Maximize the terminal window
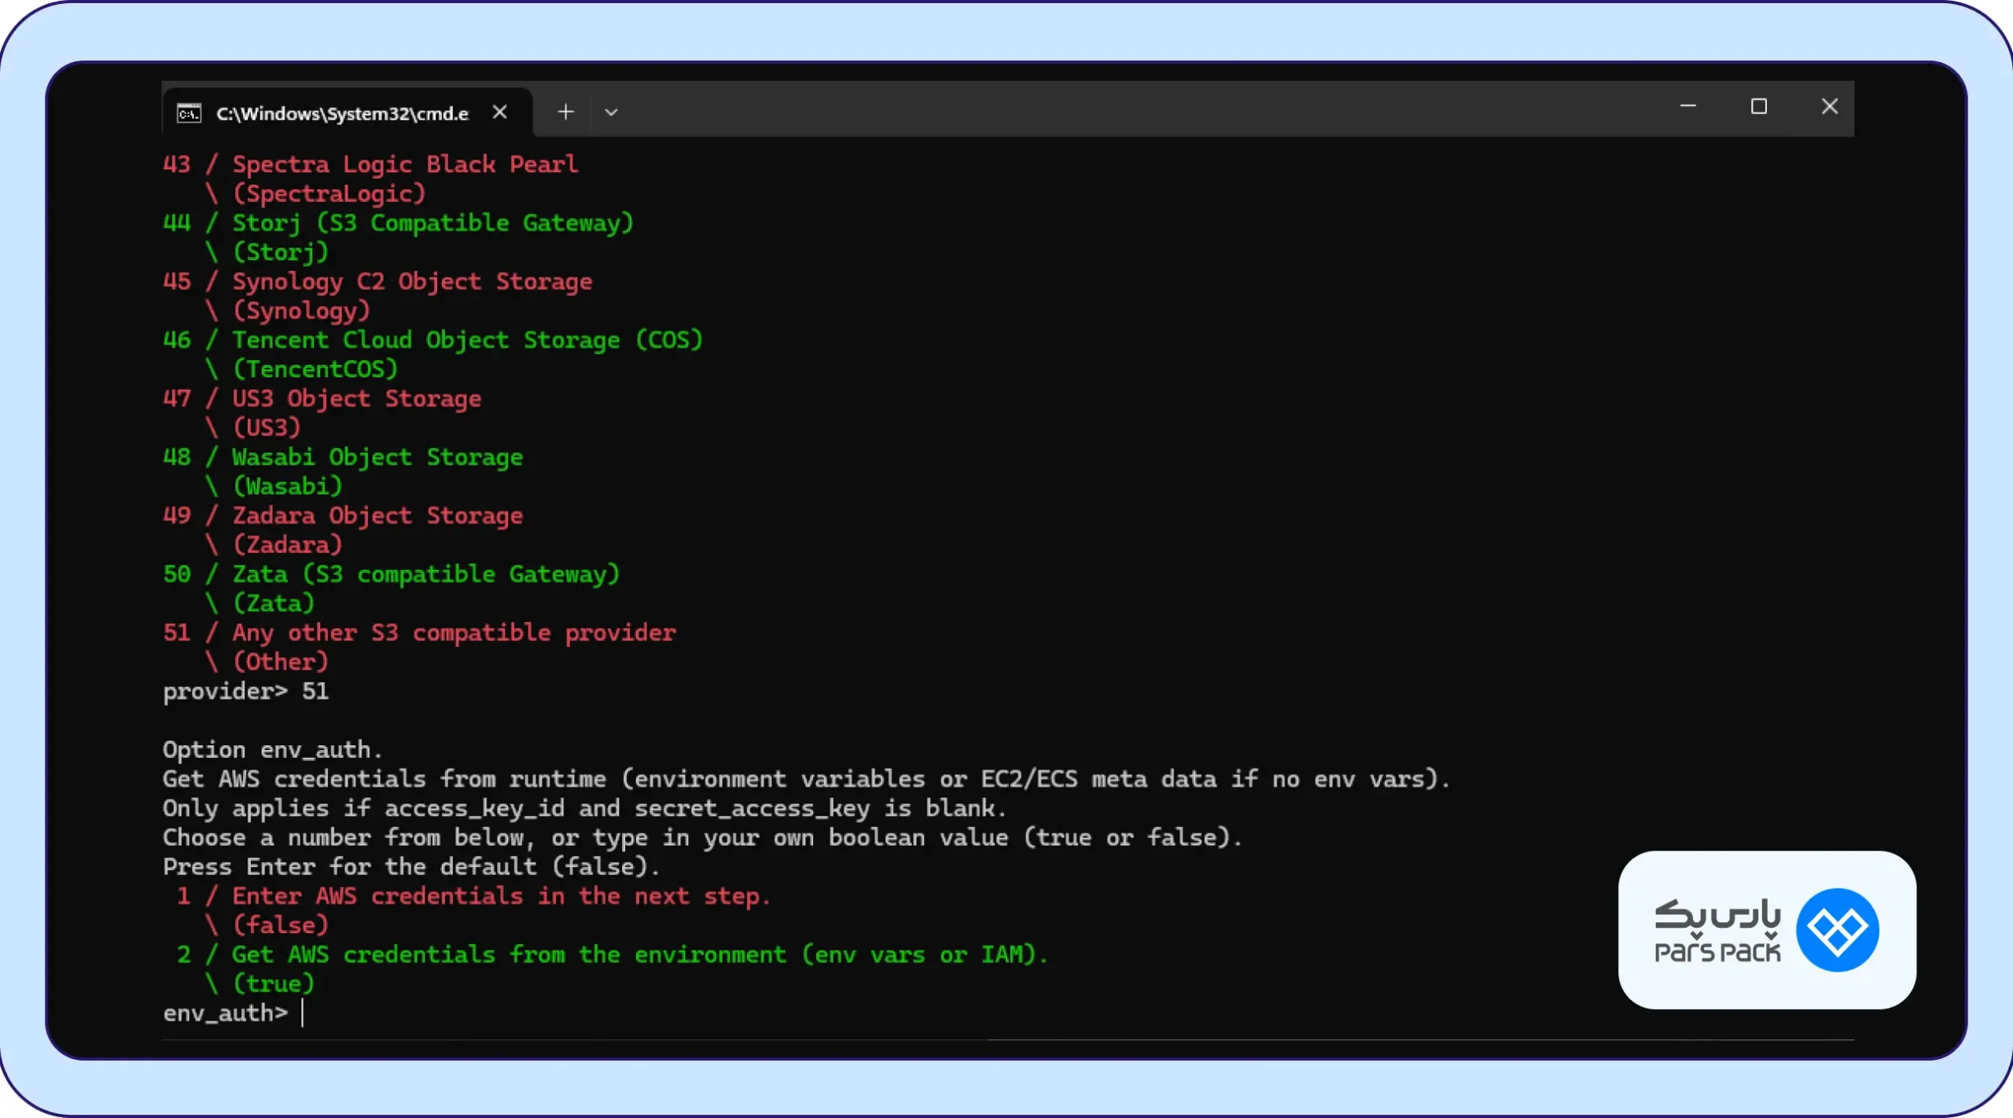 click(x=1759, y=106)
